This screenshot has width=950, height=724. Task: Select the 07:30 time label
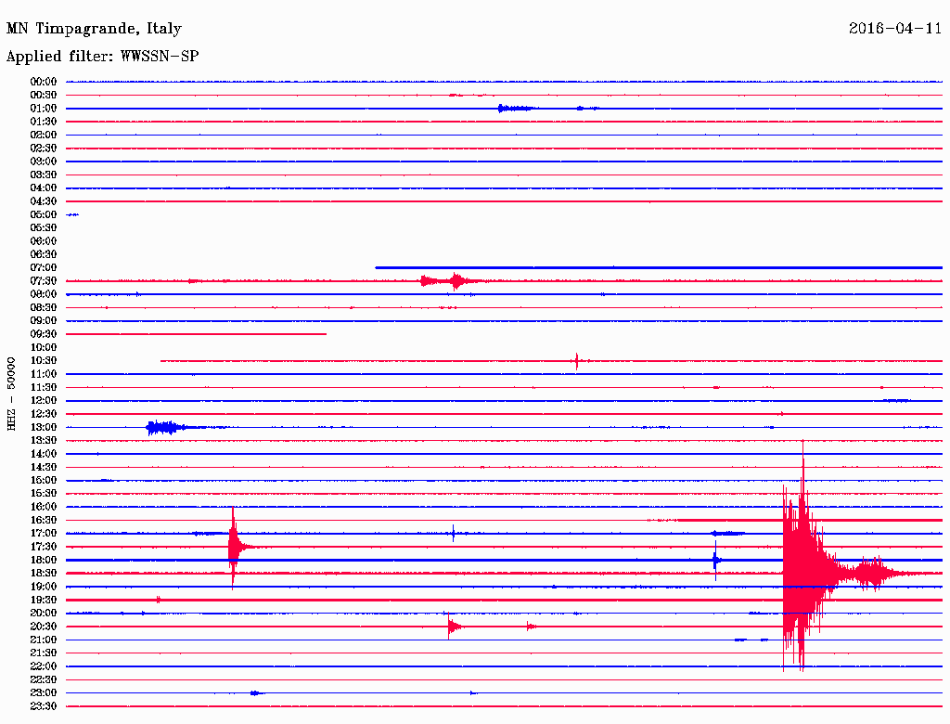click(44, 280)
